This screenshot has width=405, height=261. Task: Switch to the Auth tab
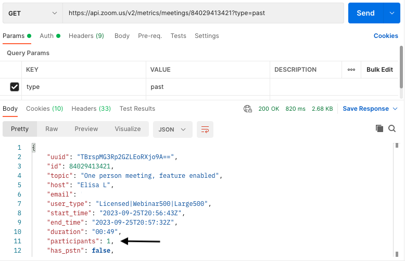tap(50, 36)
